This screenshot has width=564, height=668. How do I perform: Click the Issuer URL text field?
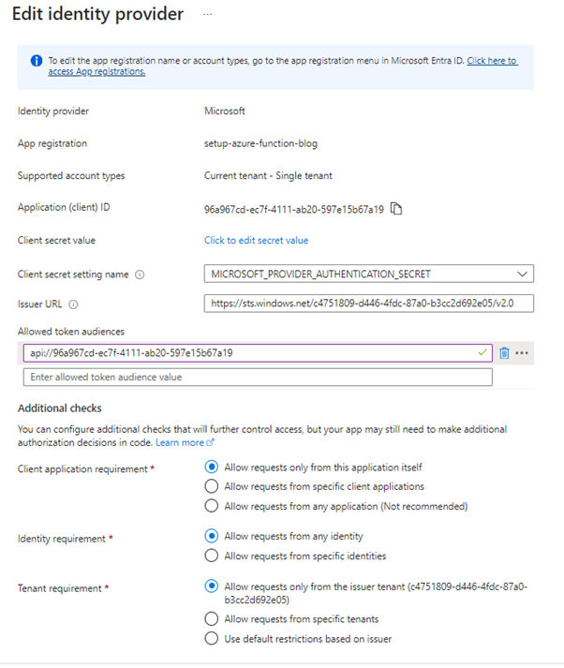[369, 303]
